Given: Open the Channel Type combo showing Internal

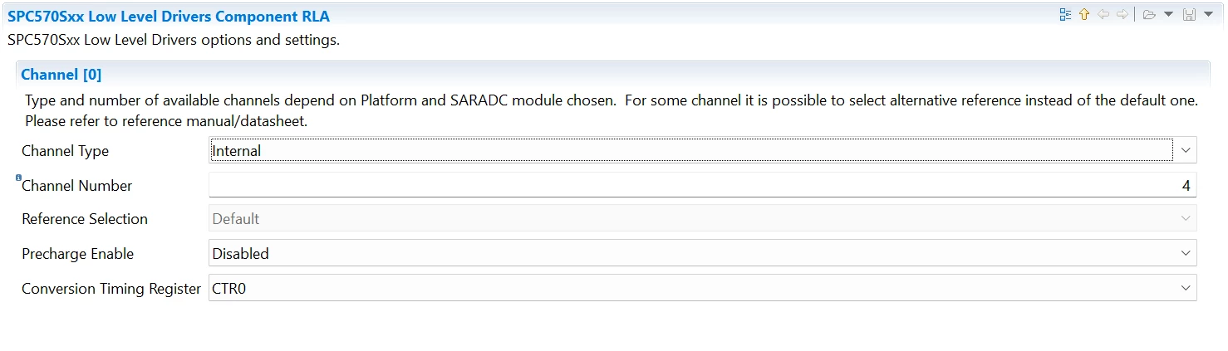Looking at the screenshot, I should pos(702,151).
